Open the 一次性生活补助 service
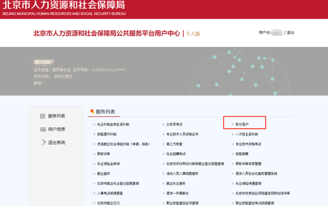The width and height of the screenshot is (328, 206). point(247,134)
